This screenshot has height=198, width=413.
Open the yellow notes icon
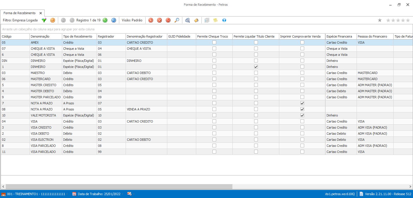[215, 20]
